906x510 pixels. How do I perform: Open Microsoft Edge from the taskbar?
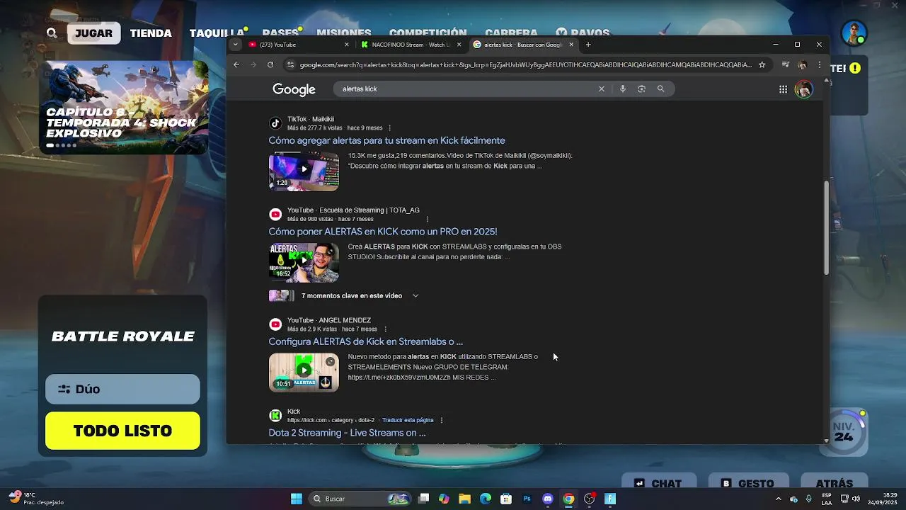click(486, 499)
